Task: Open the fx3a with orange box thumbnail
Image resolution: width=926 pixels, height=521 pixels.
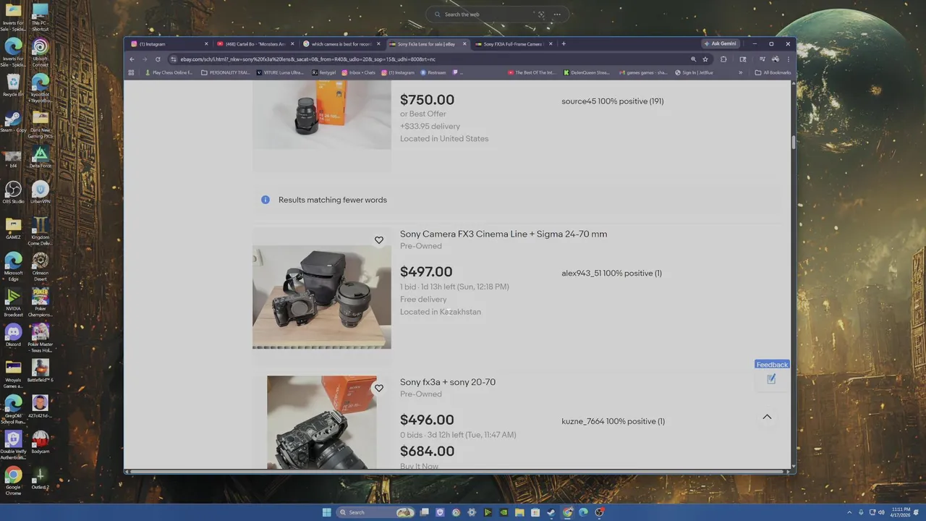Action: pyautogui.click(x=322, y=422)
